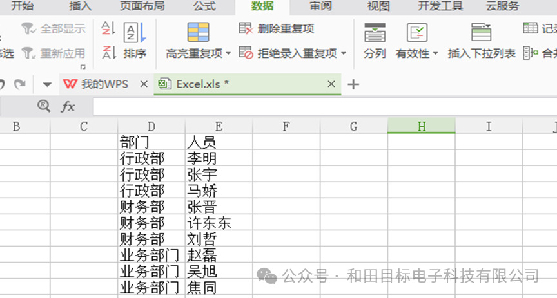Select the 业务部门 cell beside 赵磊
Image resolution: width=557 pixels, height=298 pixels.
pos(151,254)
